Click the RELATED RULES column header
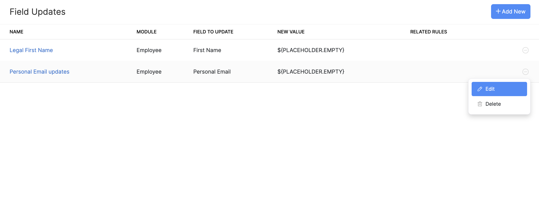The width and height of the screenshot is (539, 199). click(428, 32)
